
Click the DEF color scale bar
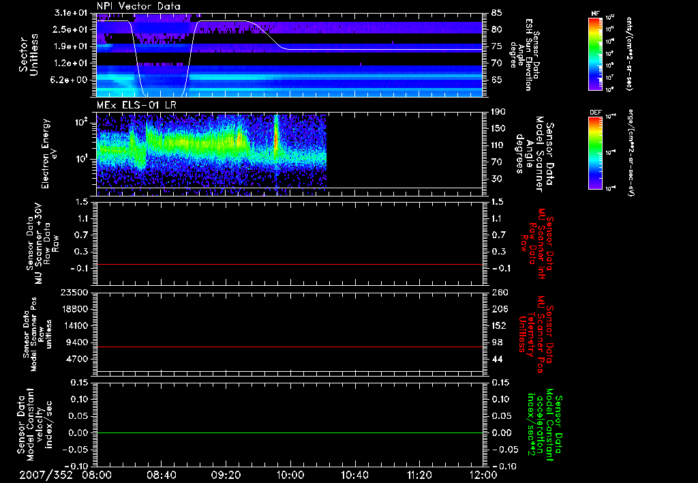coord(595,153)
